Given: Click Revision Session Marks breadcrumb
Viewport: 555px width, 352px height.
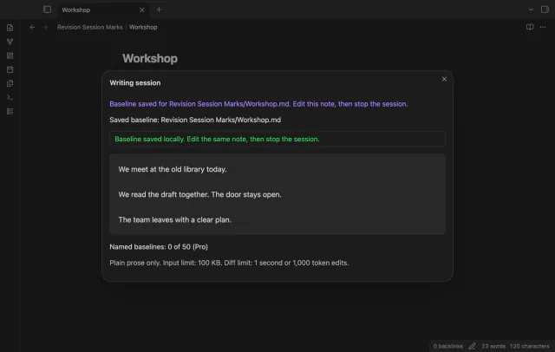Looking at the screenshot, I should (90, 27).
